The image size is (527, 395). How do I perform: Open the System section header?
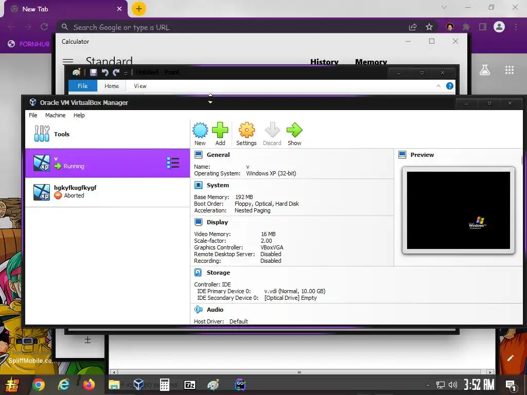[x=218, y=185]
